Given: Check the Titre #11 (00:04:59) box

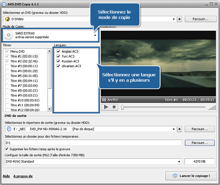Looking at the screenshot, I should [7, 105].
